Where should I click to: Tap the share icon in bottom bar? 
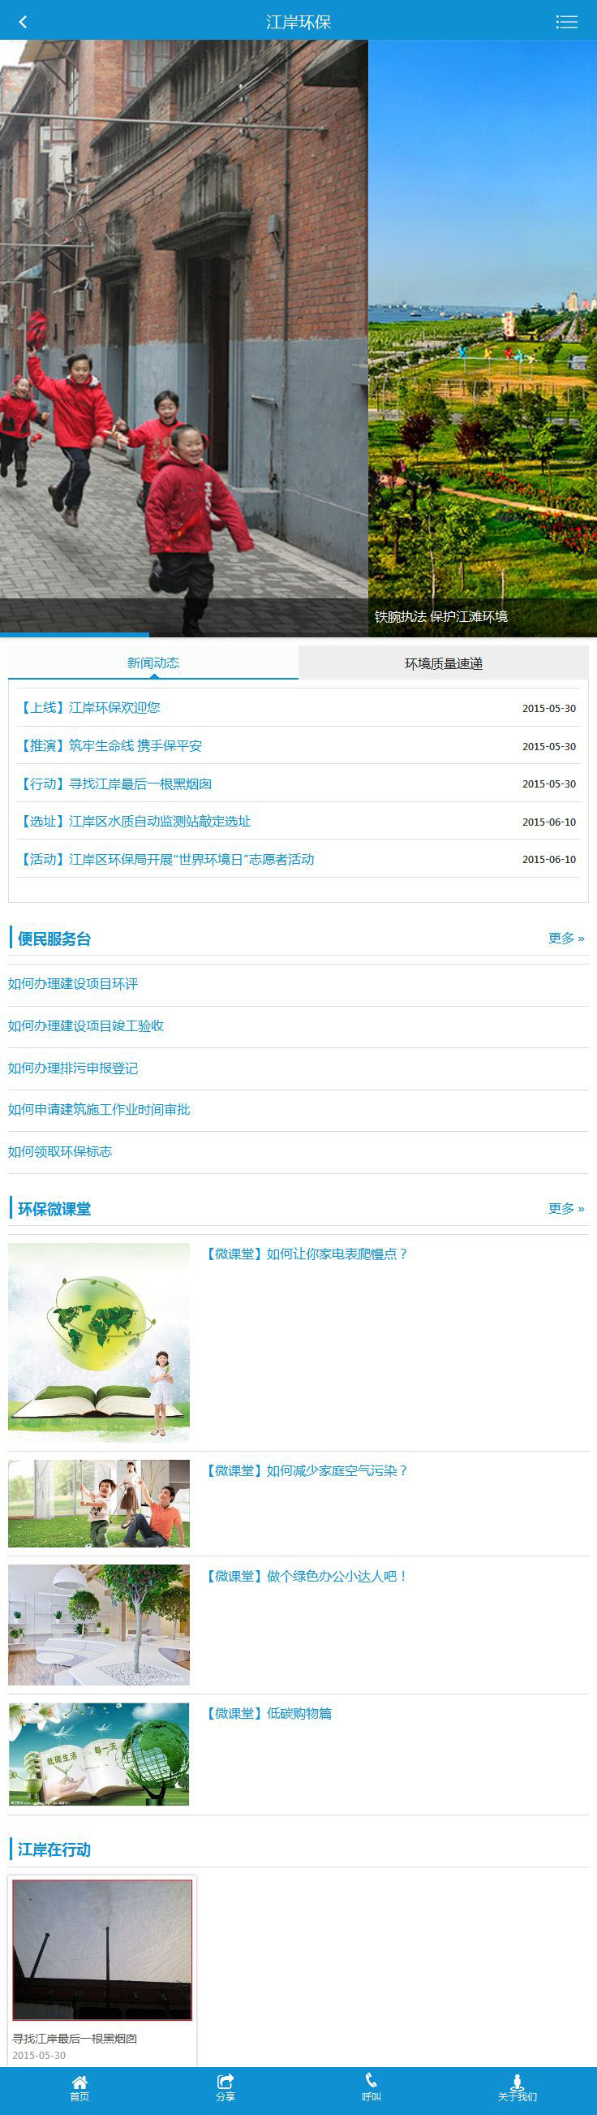tap(225, 2081)
